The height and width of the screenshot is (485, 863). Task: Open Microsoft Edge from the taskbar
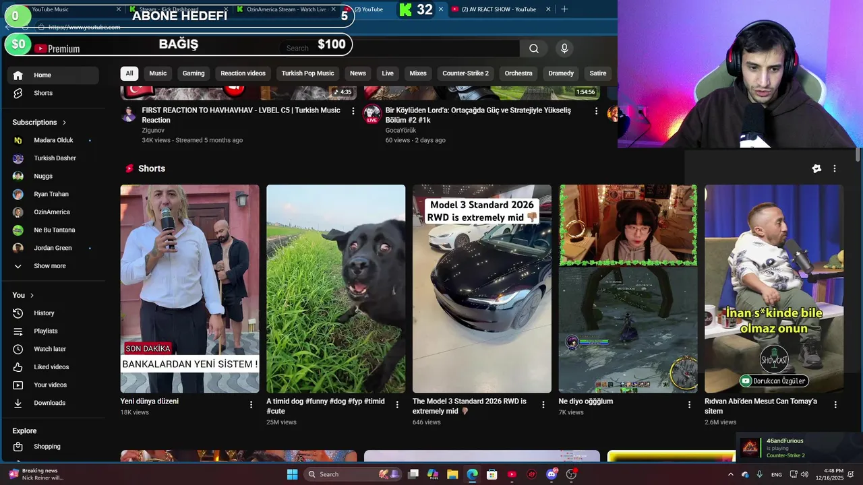point(472,474)
